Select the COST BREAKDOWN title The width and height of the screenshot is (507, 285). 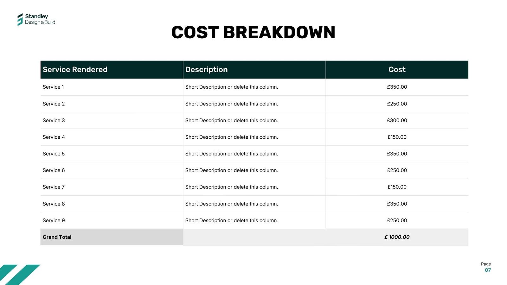click(x=253, y=32)
